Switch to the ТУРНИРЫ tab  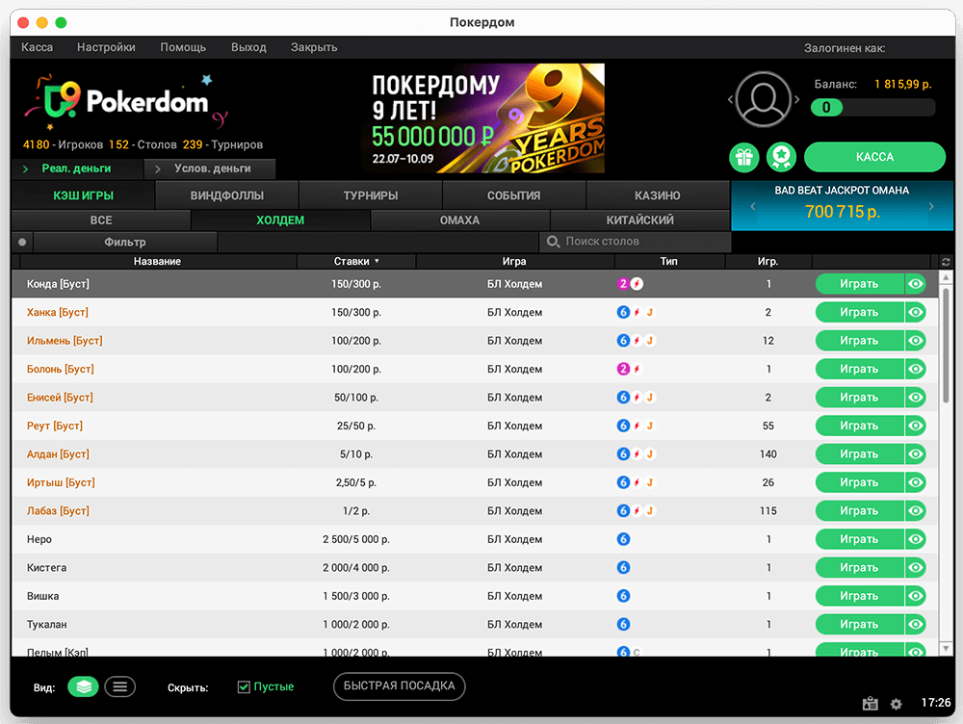point(371,195)
